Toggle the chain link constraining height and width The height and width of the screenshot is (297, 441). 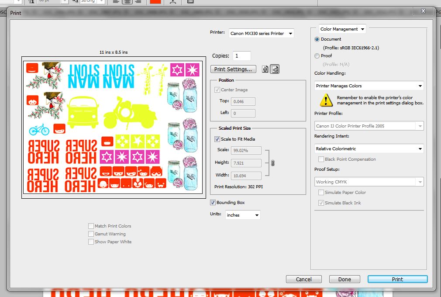pyautogui.click(x=272, y=163)
